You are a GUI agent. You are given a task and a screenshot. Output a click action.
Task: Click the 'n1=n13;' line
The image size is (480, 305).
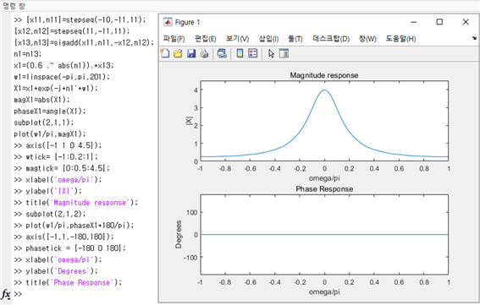coord(28,54)
